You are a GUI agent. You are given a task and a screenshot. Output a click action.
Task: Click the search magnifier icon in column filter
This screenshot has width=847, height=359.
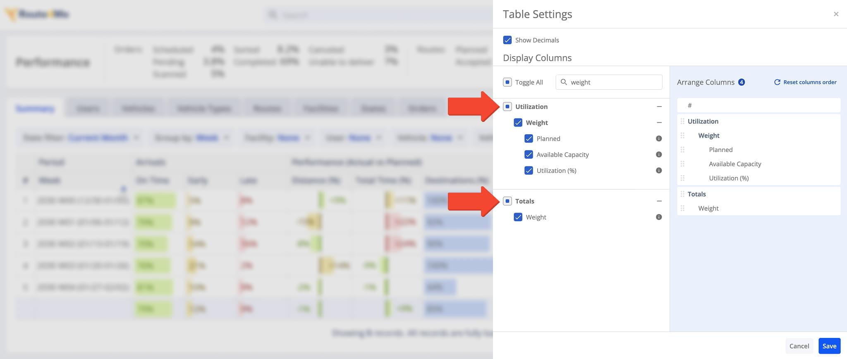click(x=564, y=82)
